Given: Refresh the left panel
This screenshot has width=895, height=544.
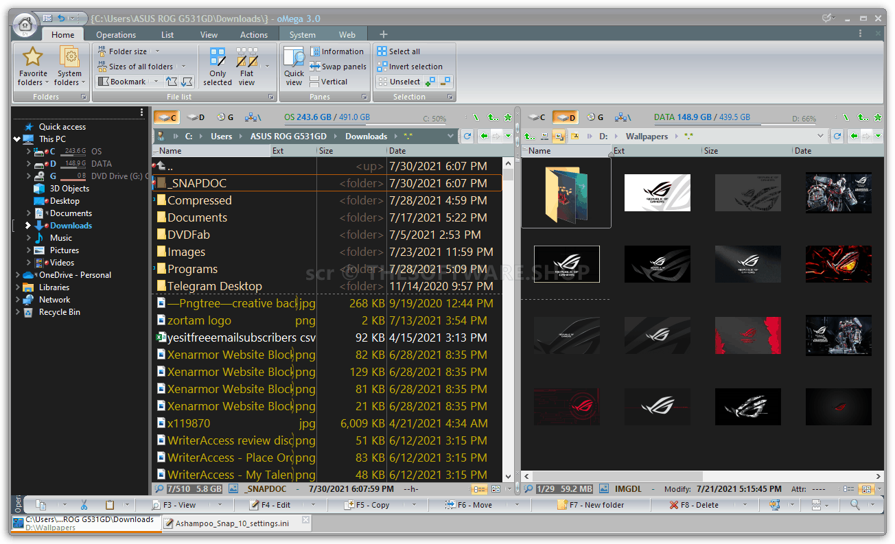Looking at the screenshot, I should 467,136.
